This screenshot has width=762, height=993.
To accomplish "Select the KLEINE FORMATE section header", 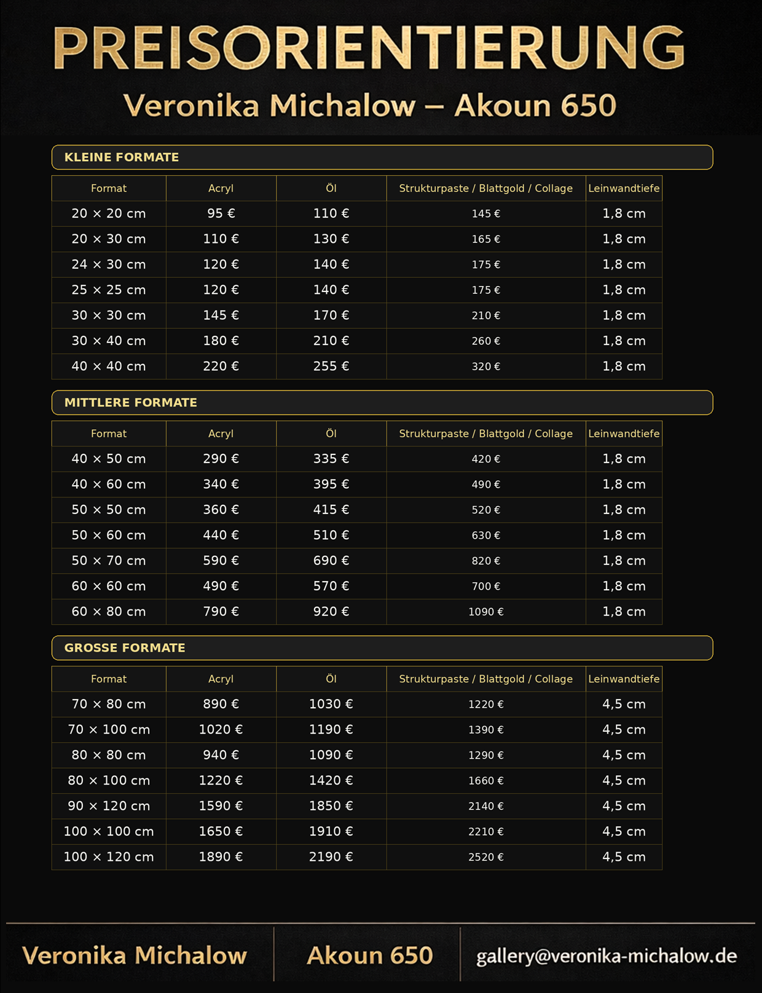I will [x=122, y=157].
